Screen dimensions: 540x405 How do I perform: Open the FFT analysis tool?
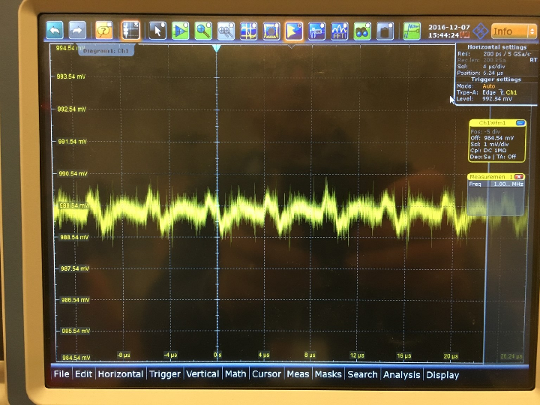(340, 31)
